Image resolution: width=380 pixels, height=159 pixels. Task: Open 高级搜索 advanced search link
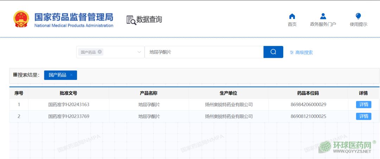coord(304,53)
